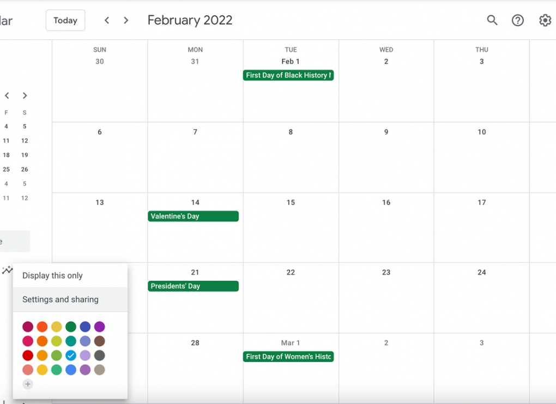Screen dimensions: 556x404
Task: Pick the dark blueberry blue color in top row
Action: tap(85, 327)
